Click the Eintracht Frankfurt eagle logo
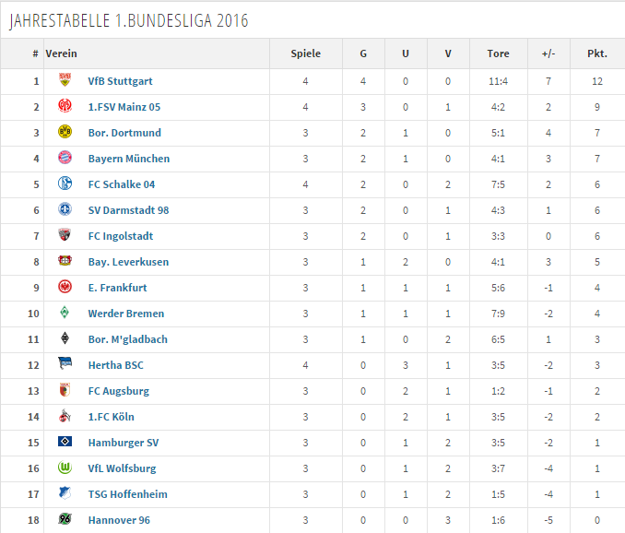 65,287
